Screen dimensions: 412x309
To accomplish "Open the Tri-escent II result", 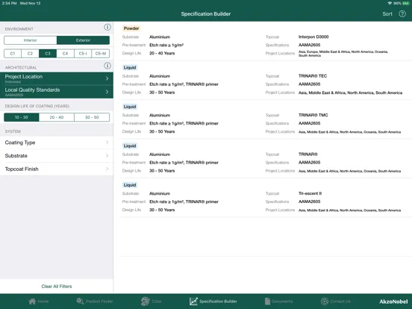I will click(266, 198).
